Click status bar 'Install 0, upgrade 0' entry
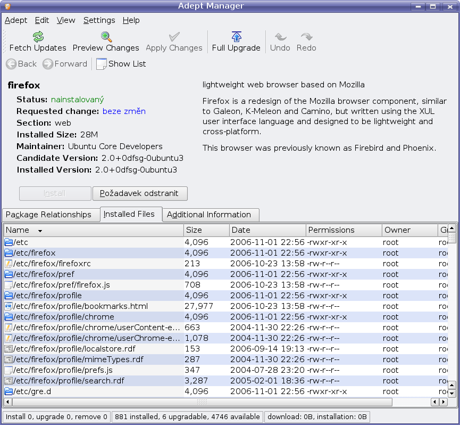Screen dimensions: 460x425 [x=56, y=417]
